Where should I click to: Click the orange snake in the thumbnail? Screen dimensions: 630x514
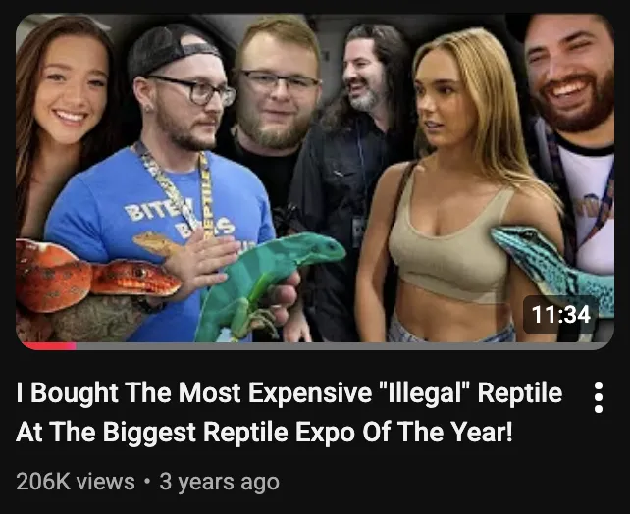pyautogui.click(x=94, y=273)
